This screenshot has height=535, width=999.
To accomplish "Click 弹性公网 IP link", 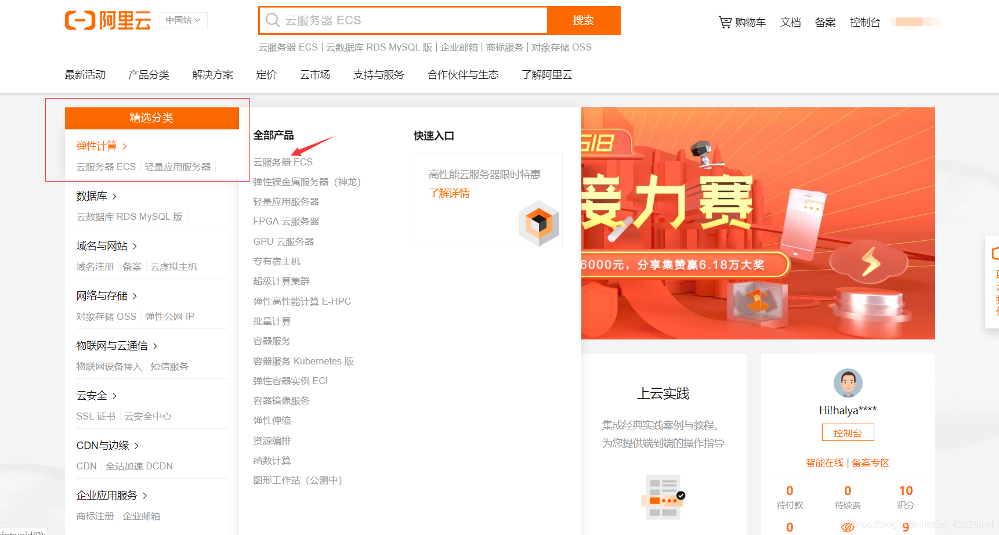I will tap(169, 317).
